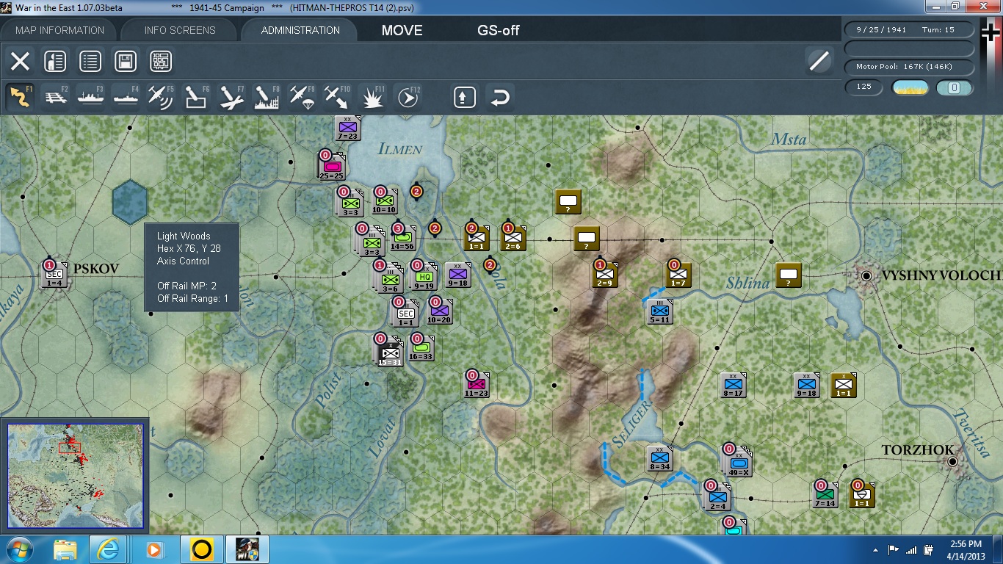Select the F4 amphibious transport mode
Screen dimensions: 1003x564
point(126,97)
